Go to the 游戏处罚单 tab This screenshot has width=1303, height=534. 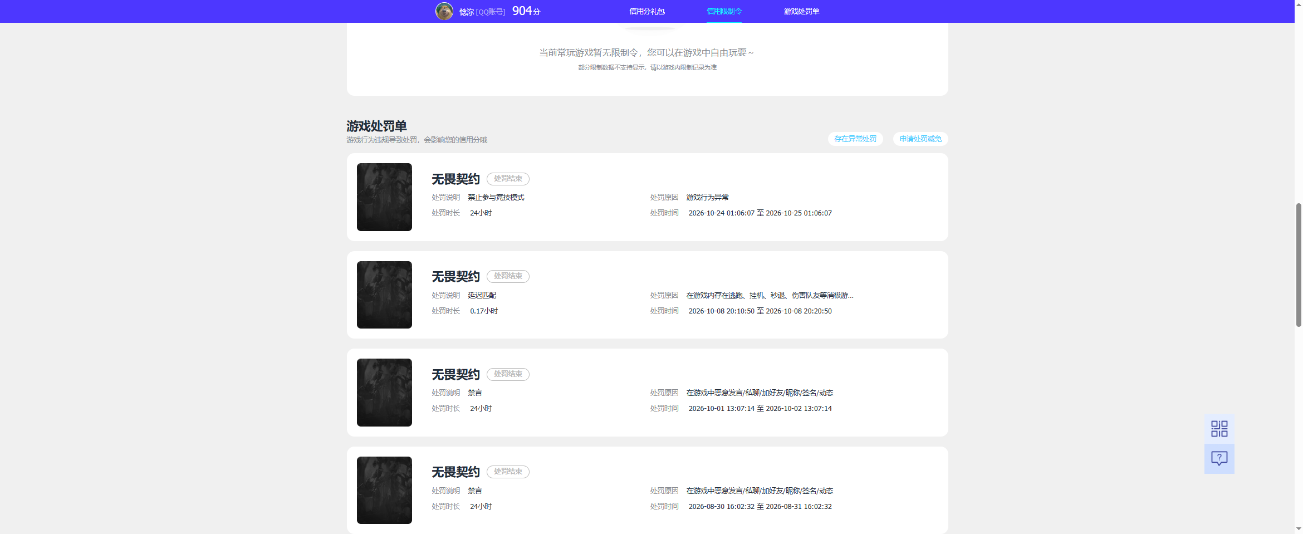(x=801, y=11)
